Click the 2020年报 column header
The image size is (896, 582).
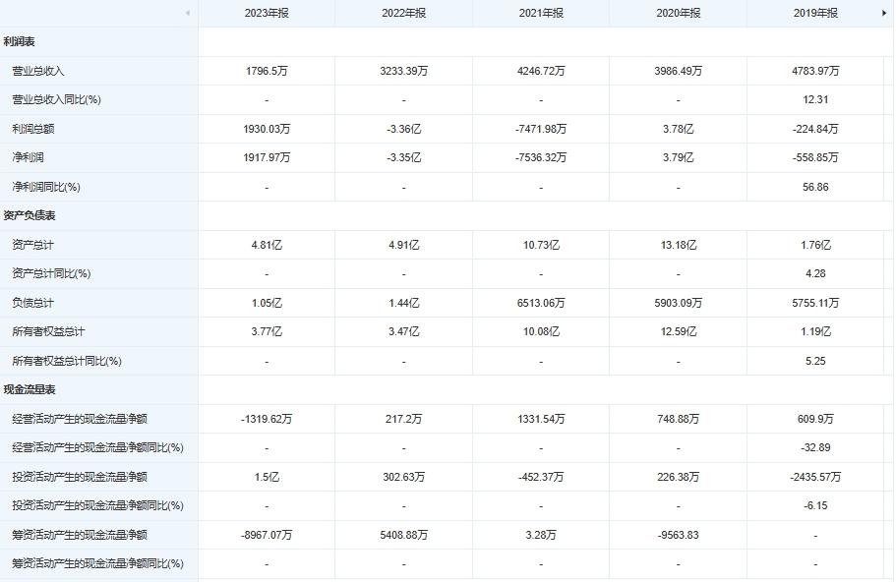tap(678, 14)
